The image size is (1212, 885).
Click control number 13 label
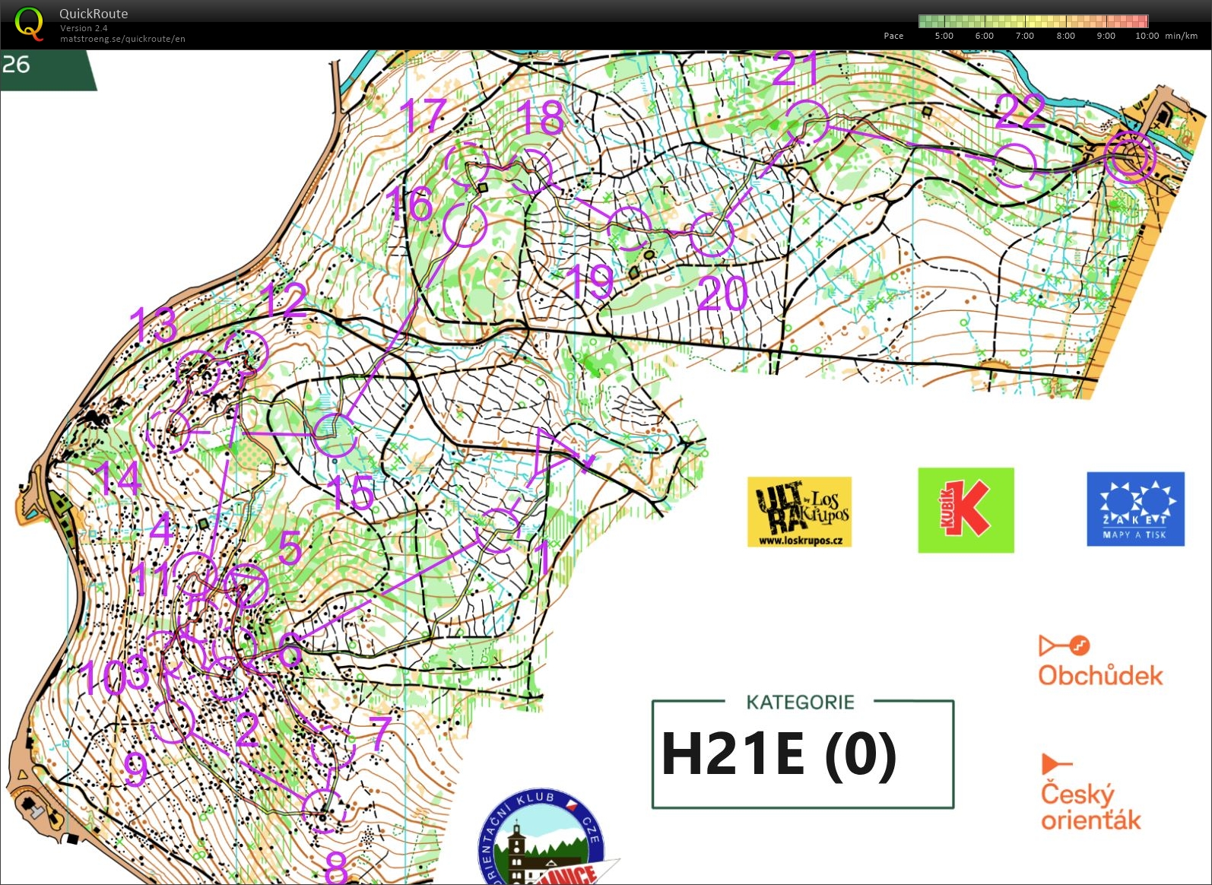point(154,325)
